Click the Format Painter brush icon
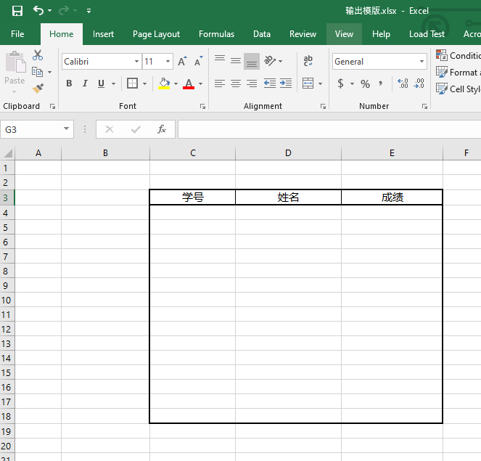 pyautogui.click(x=38, y=89)
